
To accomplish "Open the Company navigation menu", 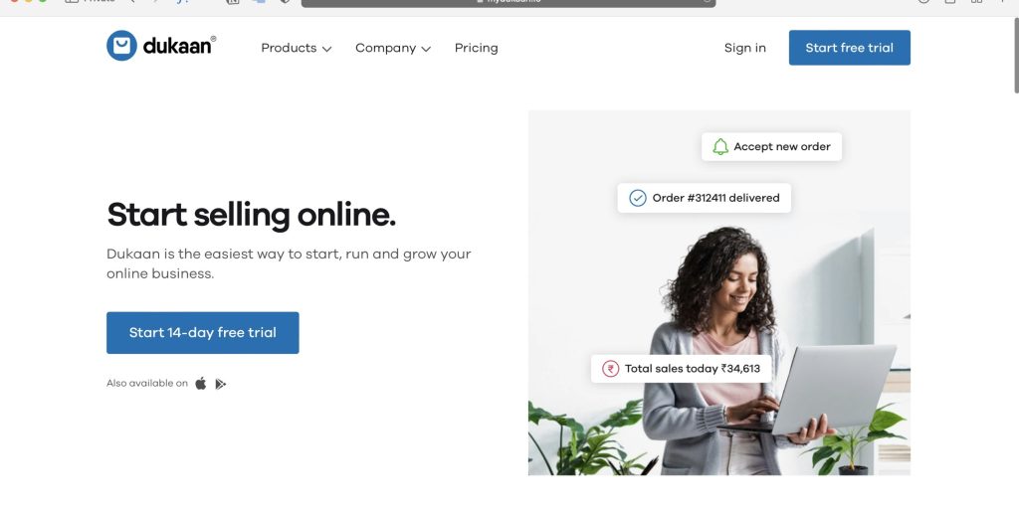I will [x=392, y=48].
